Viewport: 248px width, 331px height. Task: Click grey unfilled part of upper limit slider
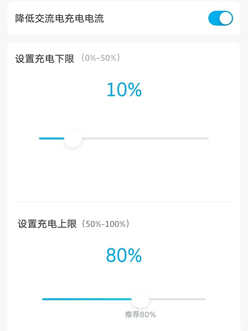coord(177,299)
